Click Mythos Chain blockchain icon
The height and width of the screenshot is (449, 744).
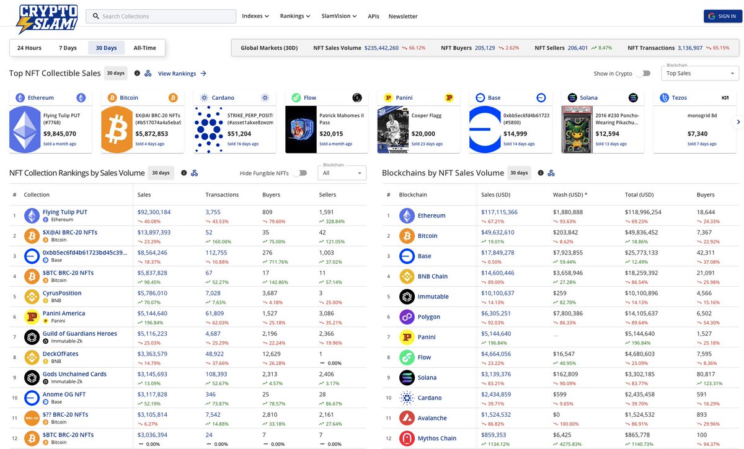point(407,438)
